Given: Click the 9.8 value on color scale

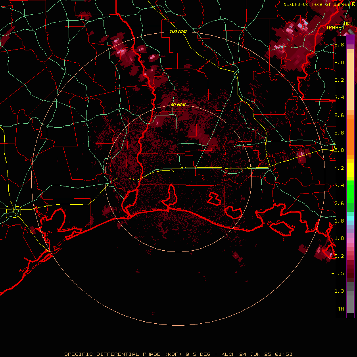Looking at the screenshot, I should pos(339,44).
